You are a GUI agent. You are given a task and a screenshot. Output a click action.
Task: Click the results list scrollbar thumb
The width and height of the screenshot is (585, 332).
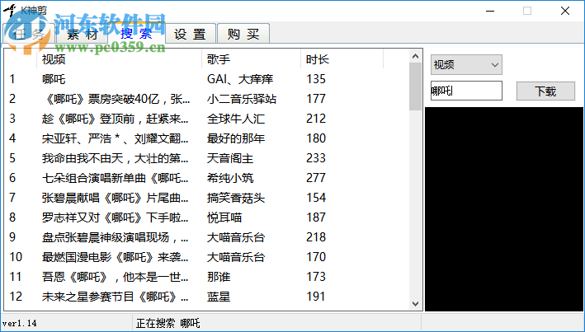416,87
